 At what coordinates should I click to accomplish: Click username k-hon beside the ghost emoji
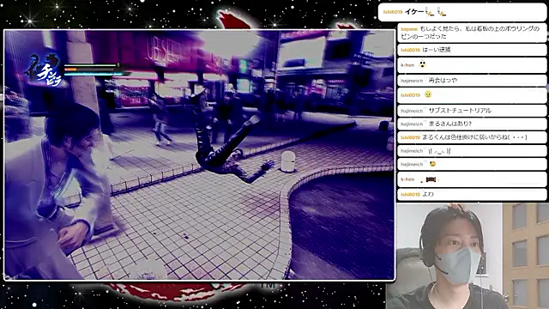[407, 65]
